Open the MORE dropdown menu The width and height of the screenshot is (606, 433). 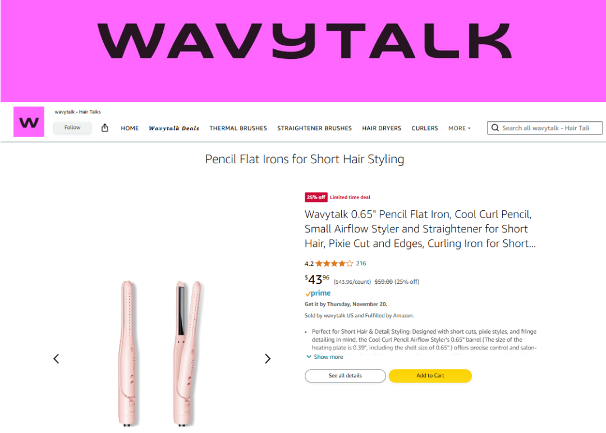coord(459,128)
